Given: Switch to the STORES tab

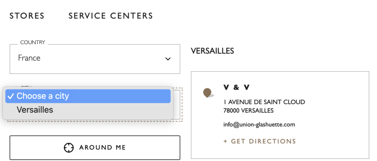Looking at the screenshot, I should (27, 16).
